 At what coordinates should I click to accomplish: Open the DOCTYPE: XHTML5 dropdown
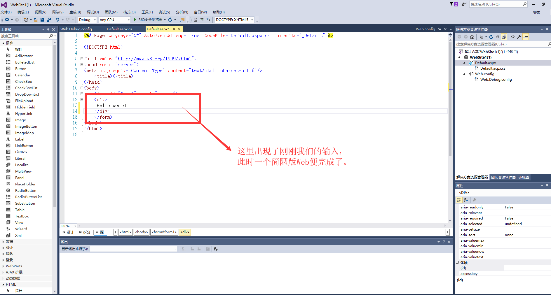tap(252, 20)
